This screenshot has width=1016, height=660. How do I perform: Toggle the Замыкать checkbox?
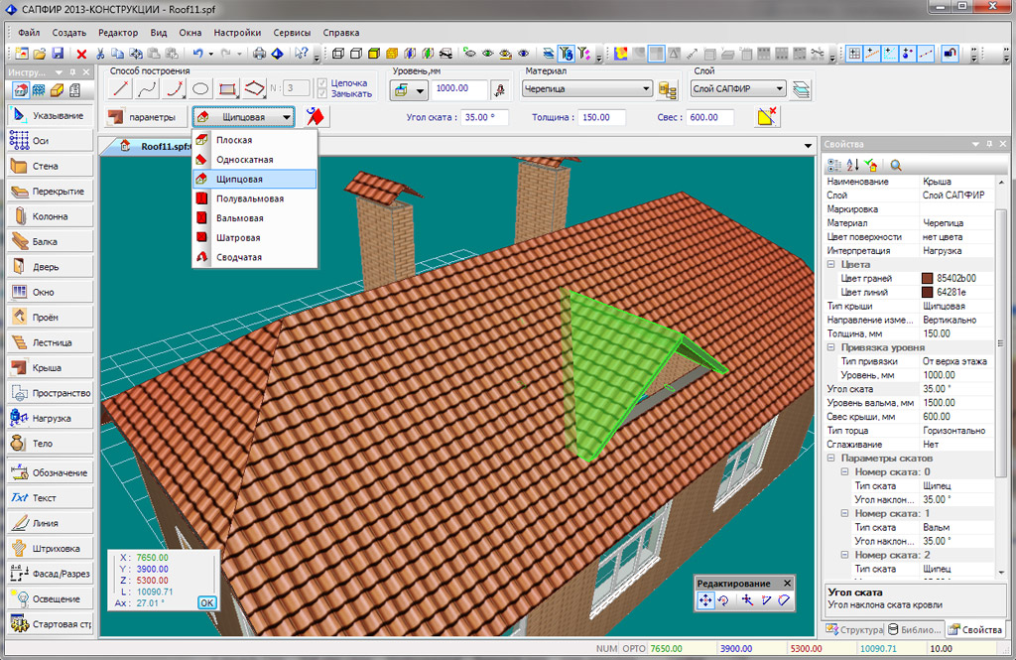click(322, 95)
